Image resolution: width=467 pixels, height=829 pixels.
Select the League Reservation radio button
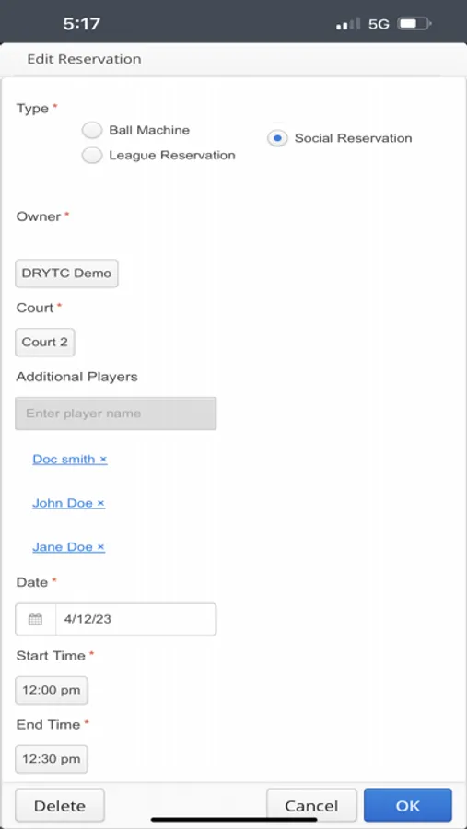(92, 155)
